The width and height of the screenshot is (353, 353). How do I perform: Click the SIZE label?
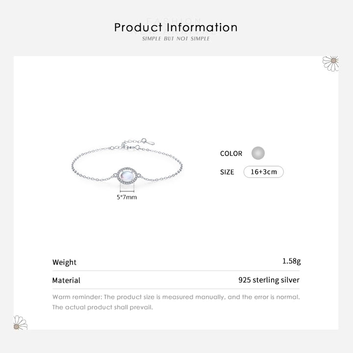click(227, 172)
